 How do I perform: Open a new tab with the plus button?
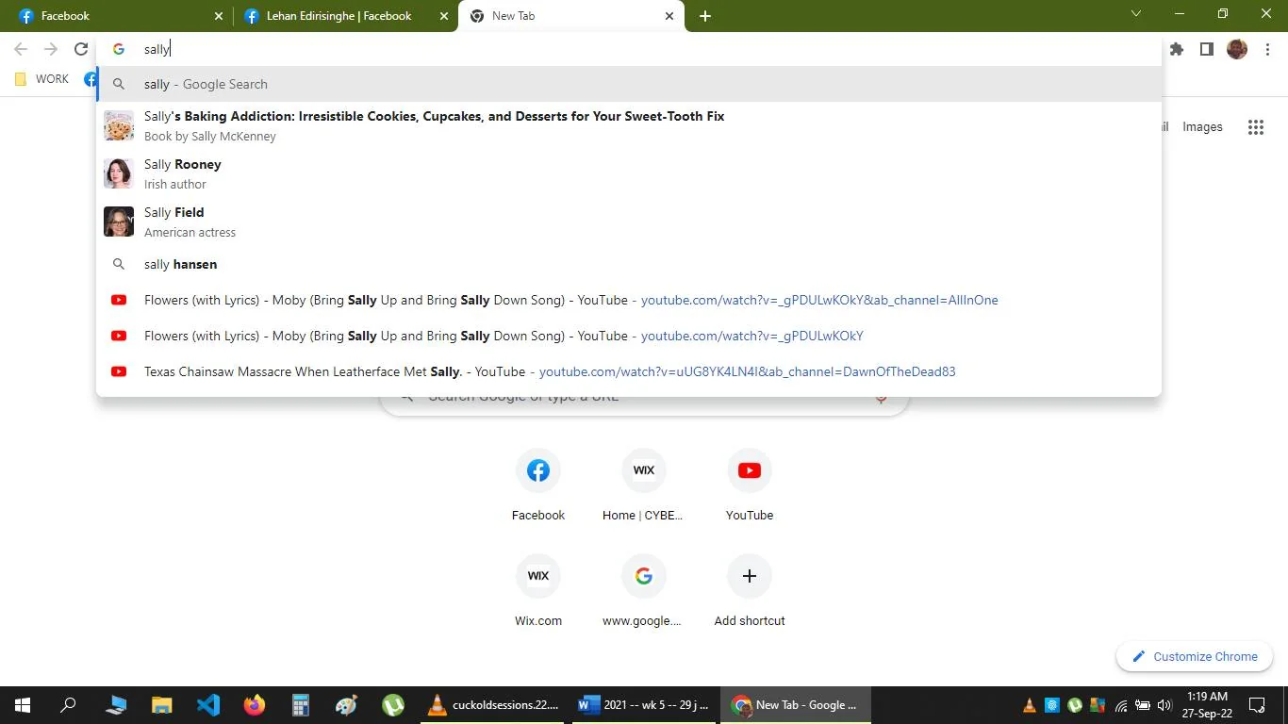tap(705, 16)
